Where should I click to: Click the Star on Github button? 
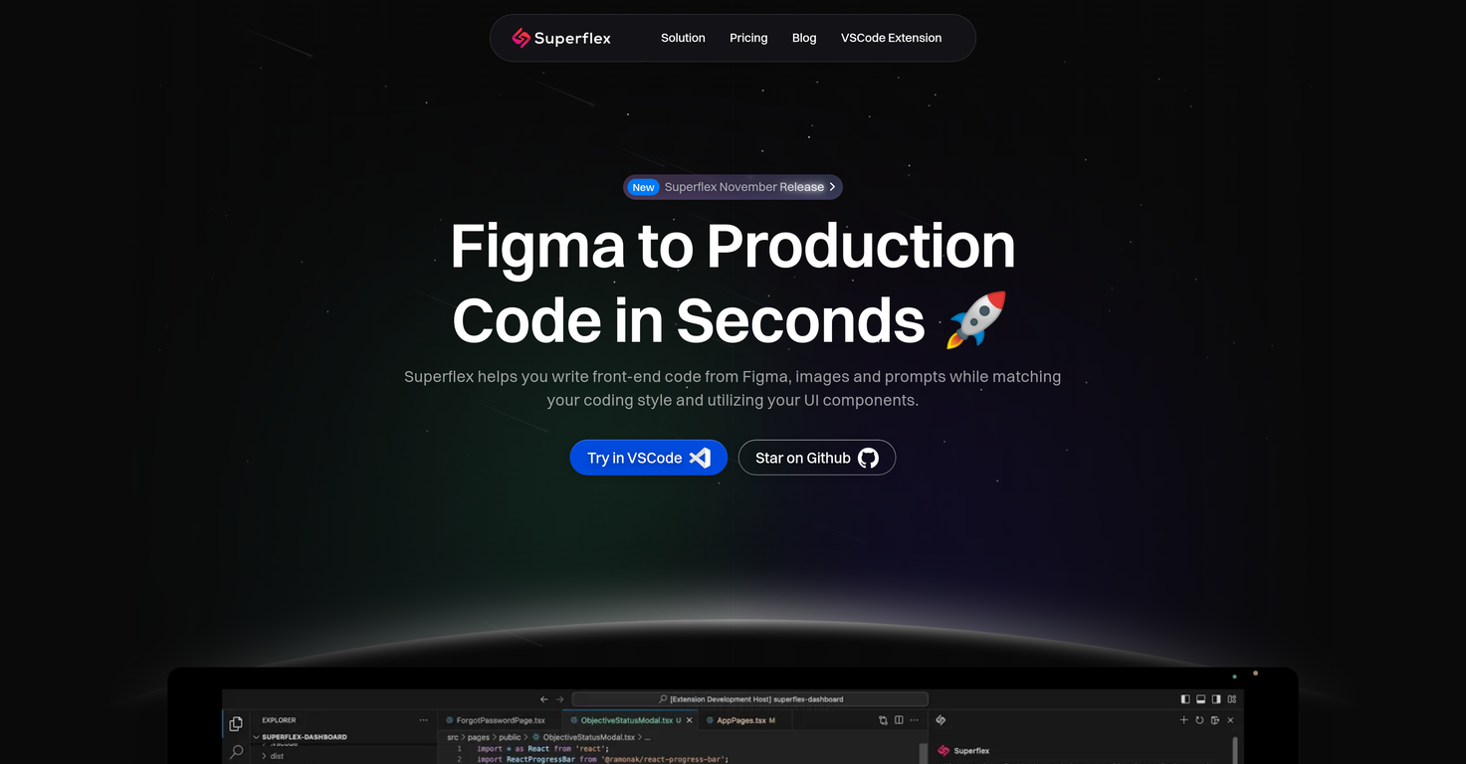(816, 458)
